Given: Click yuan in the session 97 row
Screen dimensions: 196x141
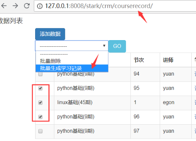Looking at the screenshot, I should pyautogui.click(x=168, y=131).
